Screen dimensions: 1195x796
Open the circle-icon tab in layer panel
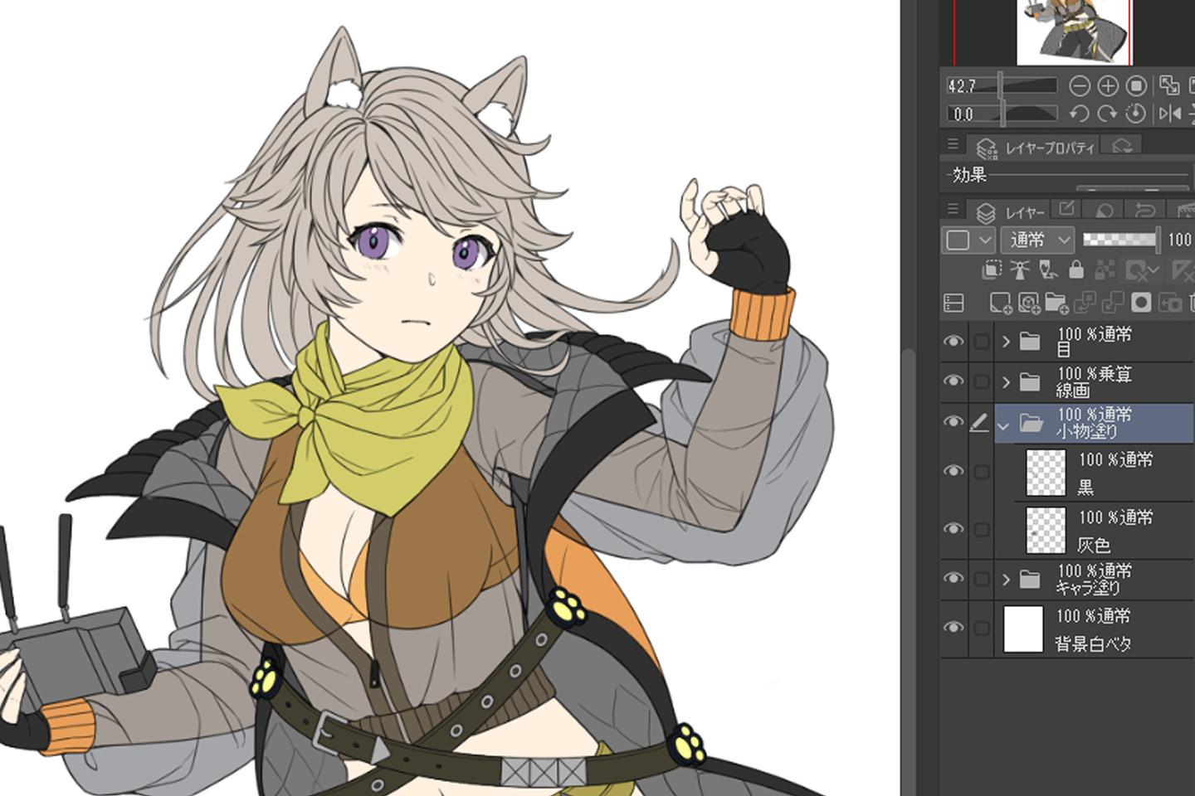pos(1104,211)
